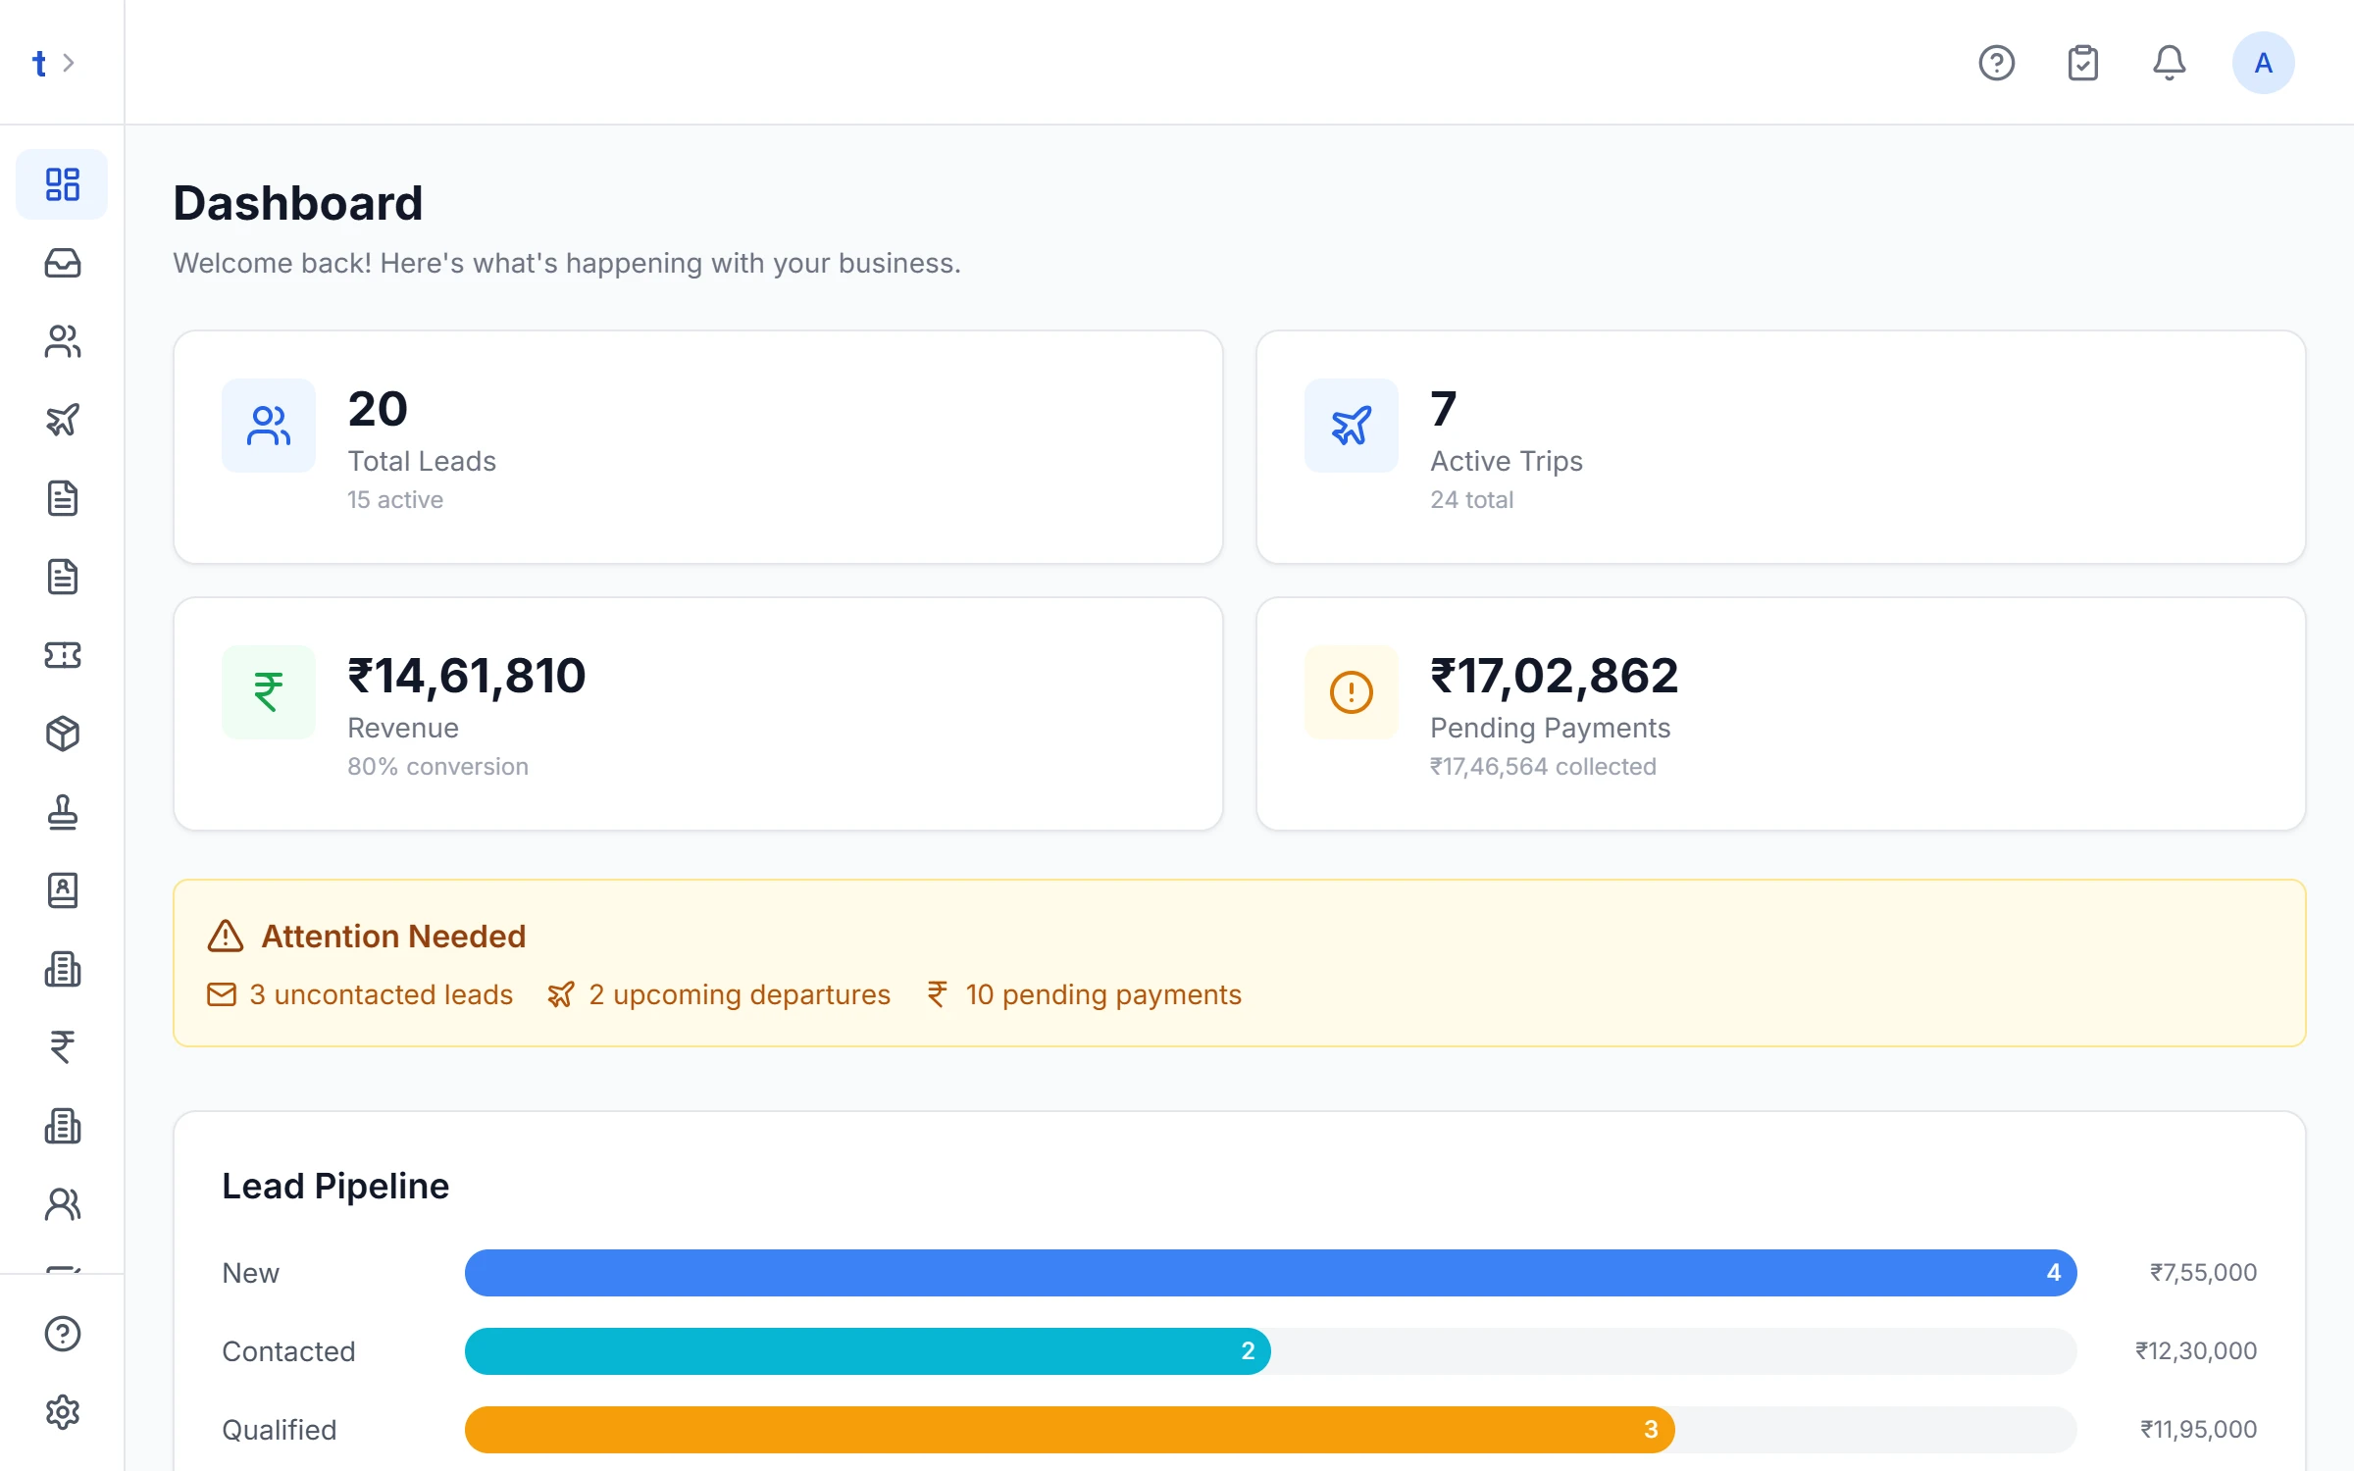This screenshot has width=2354, height=1471.
Task: Click the '₹7,55,000' New pipeline value
Action: (x=2203, y=1273)
